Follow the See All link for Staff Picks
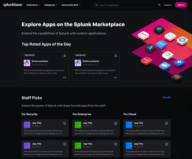The height and width of the screenshot is (159, 192). pos(166,97)
